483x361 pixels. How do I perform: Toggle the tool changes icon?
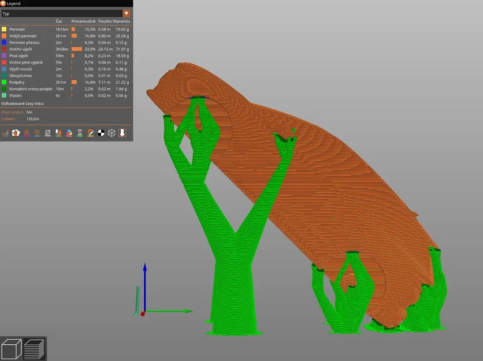click(58, 132)
